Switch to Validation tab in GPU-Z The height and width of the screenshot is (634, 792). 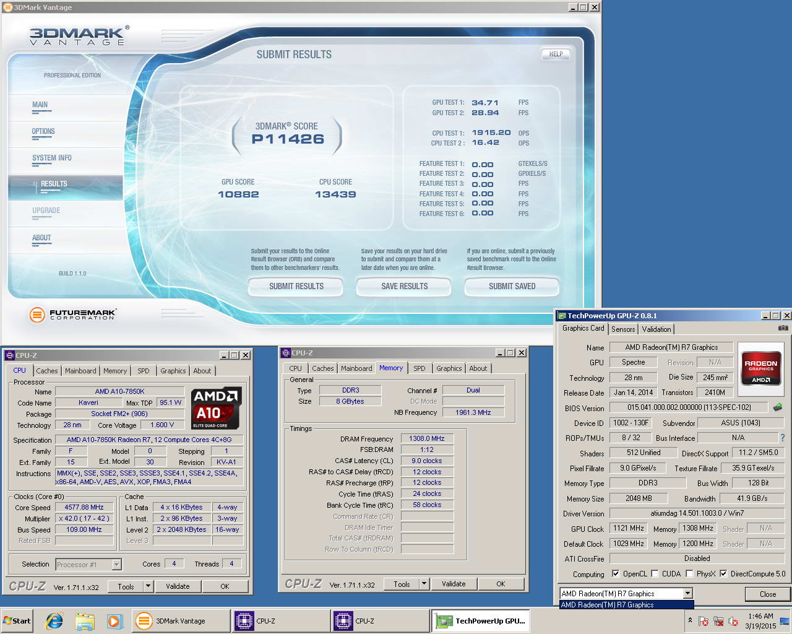pos(656,329)
